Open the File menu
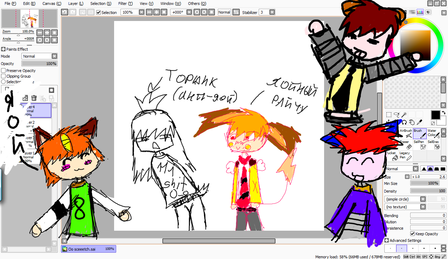This screenshot has height=259, width=448. [x=10, y=3]
